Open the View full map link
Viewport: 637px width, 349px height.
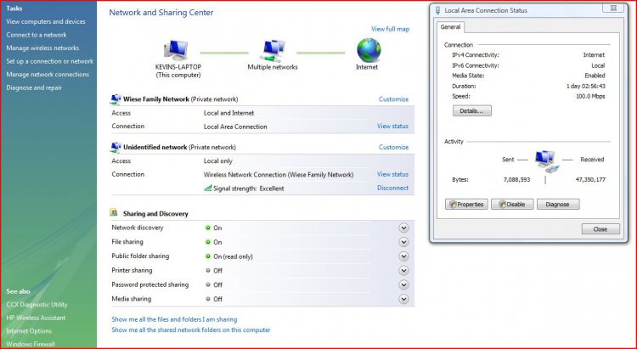pos(390,29)
